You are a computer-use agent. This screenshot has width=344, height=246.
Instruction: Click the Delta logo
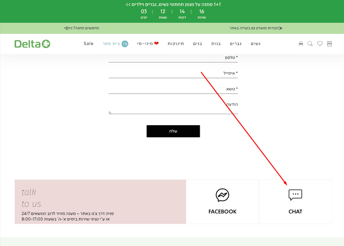(32, 44)
